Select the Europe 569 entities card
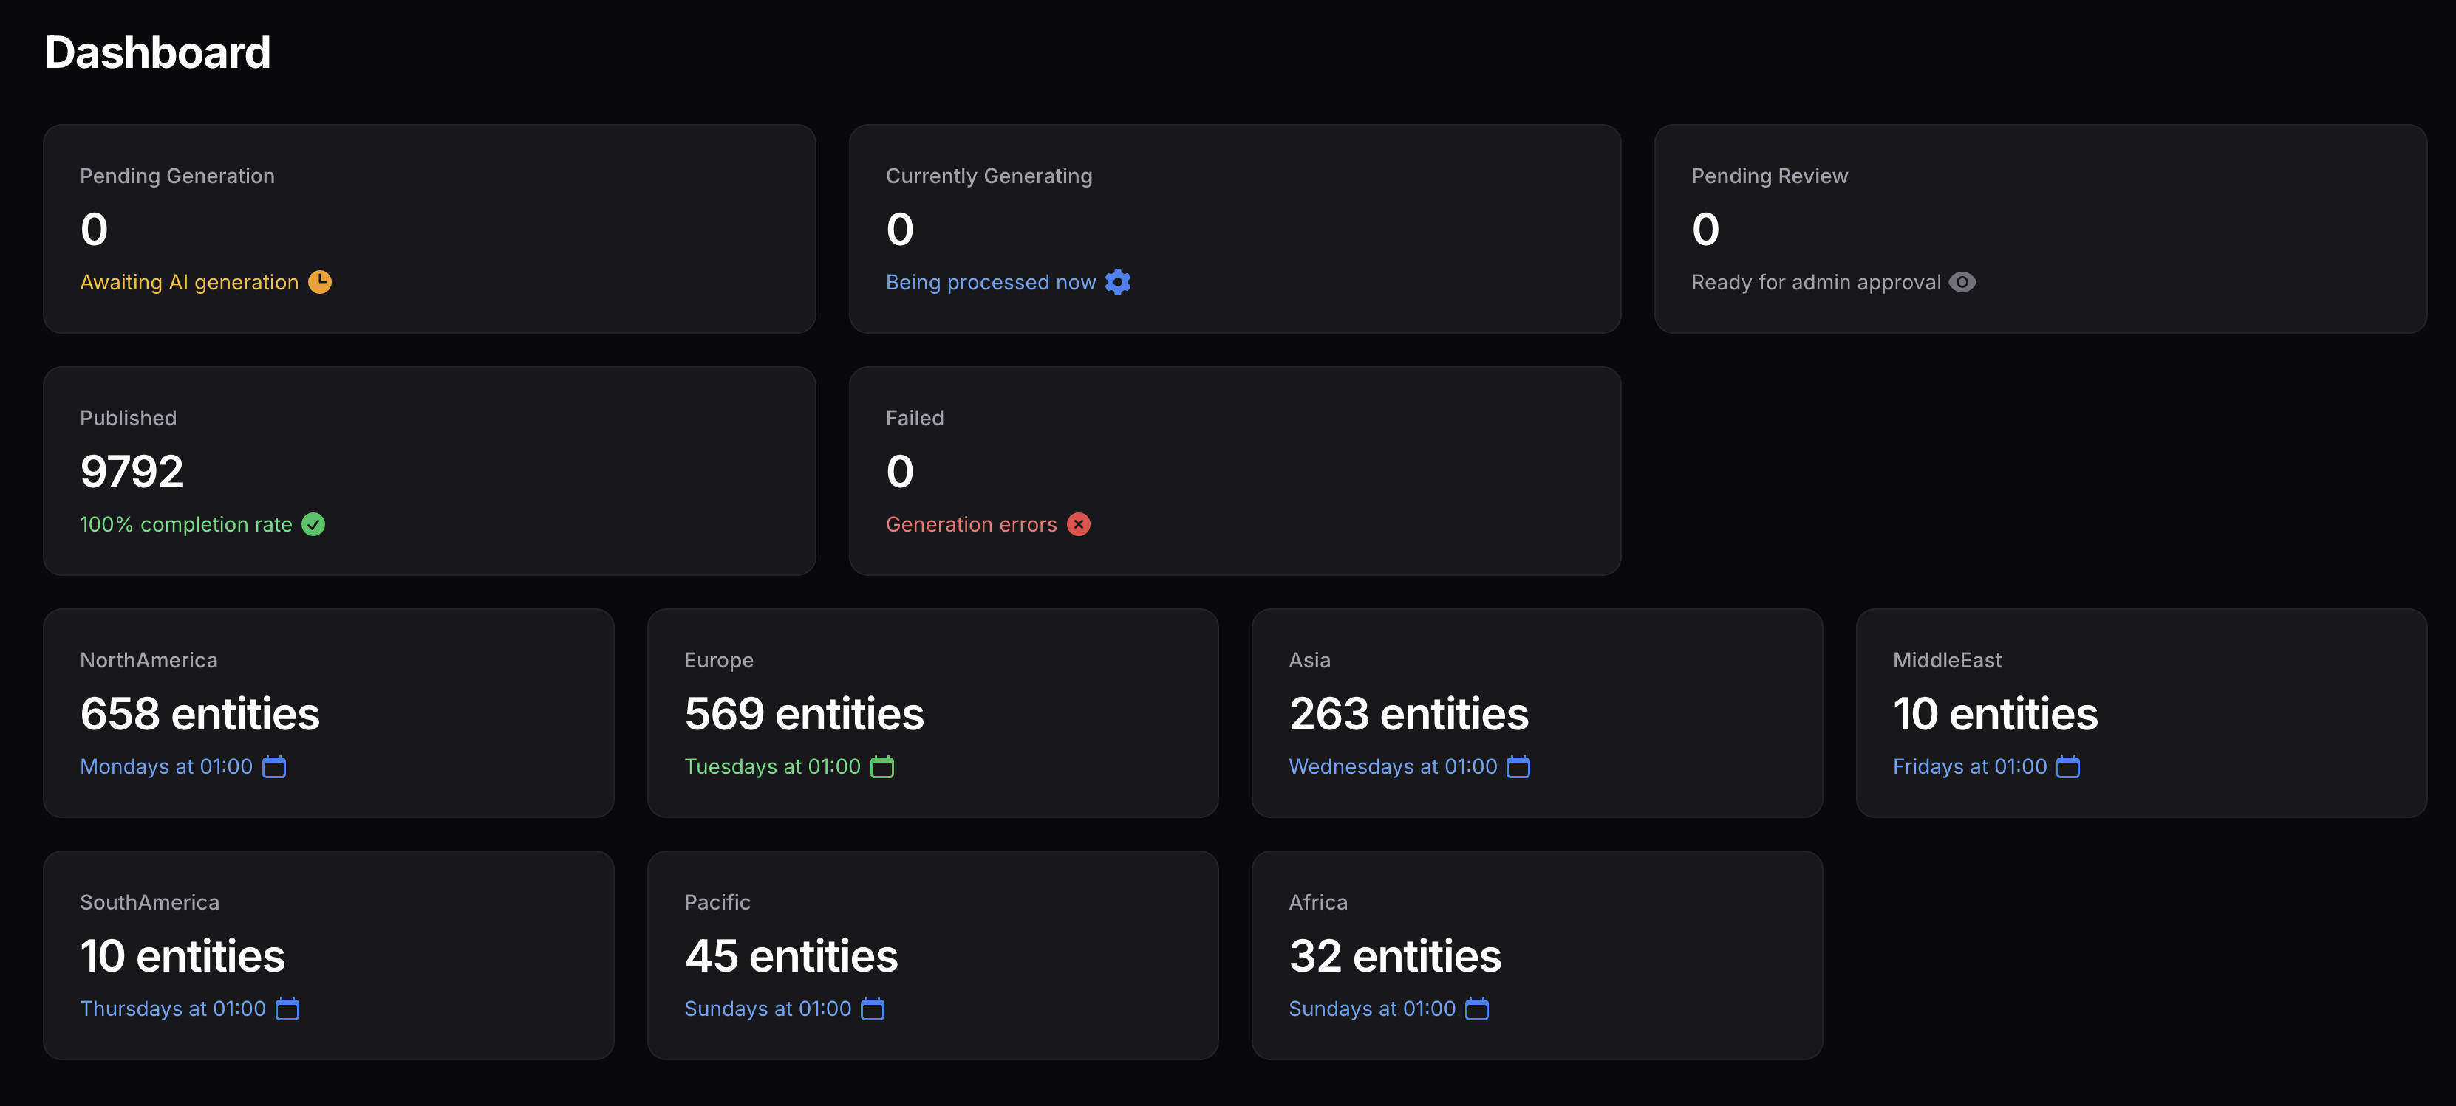 932,712
